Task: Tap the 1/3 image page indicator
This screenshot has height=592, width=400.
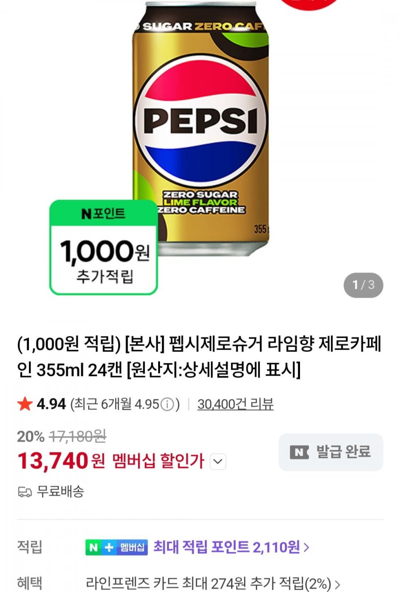Action: (363, 285)
